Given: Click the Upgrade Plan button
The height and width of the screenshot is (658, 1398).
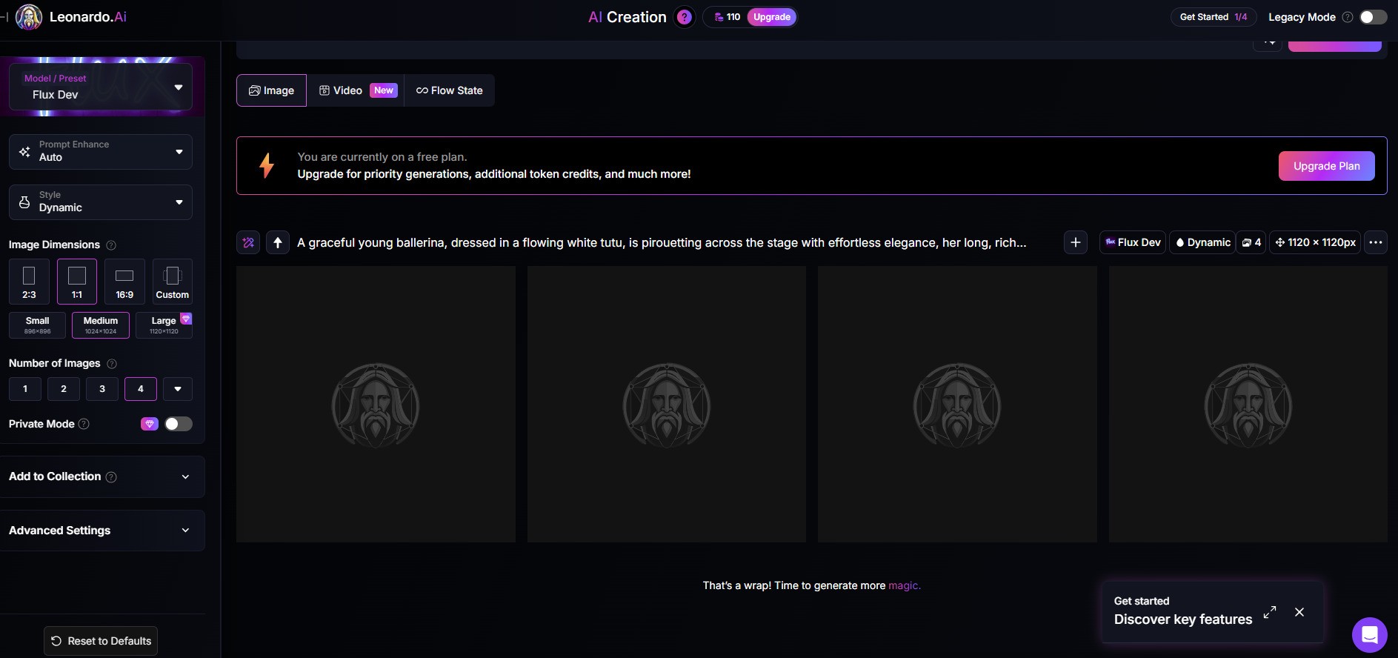Looking at the screenshot, I should pyautogui.click(x=1326, y=166).
